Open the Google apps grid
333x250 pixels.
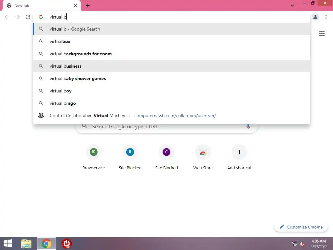coord(322,34)
